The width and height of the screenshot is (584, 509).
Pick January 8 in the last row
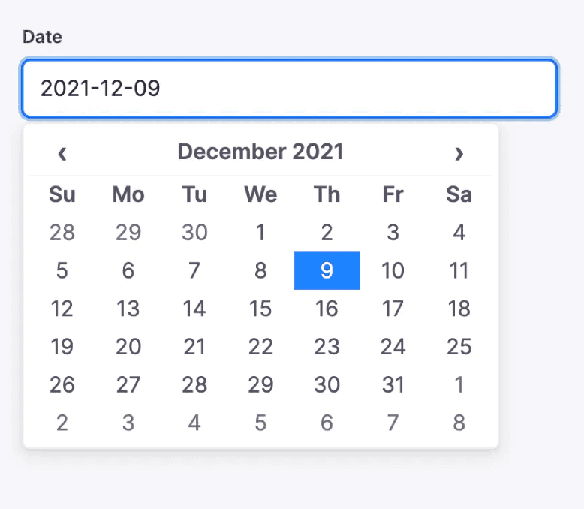tap(459, 423)
